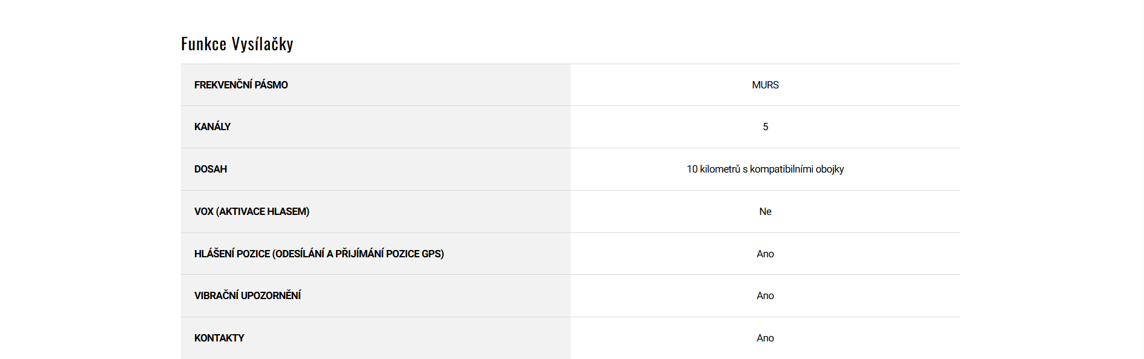Click the words "kompatibilními obojky"

[797, 170]
